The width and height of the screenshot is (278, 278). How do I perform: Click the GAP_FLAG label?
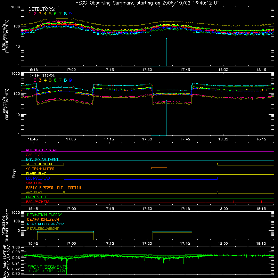[x=34, y=155]
